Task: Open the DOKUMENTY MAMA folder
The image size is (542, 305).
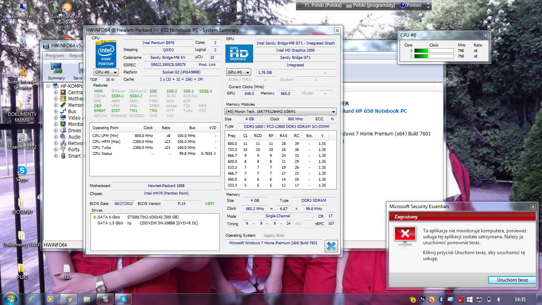Action: pyautogui.click(x=22, y=111)
